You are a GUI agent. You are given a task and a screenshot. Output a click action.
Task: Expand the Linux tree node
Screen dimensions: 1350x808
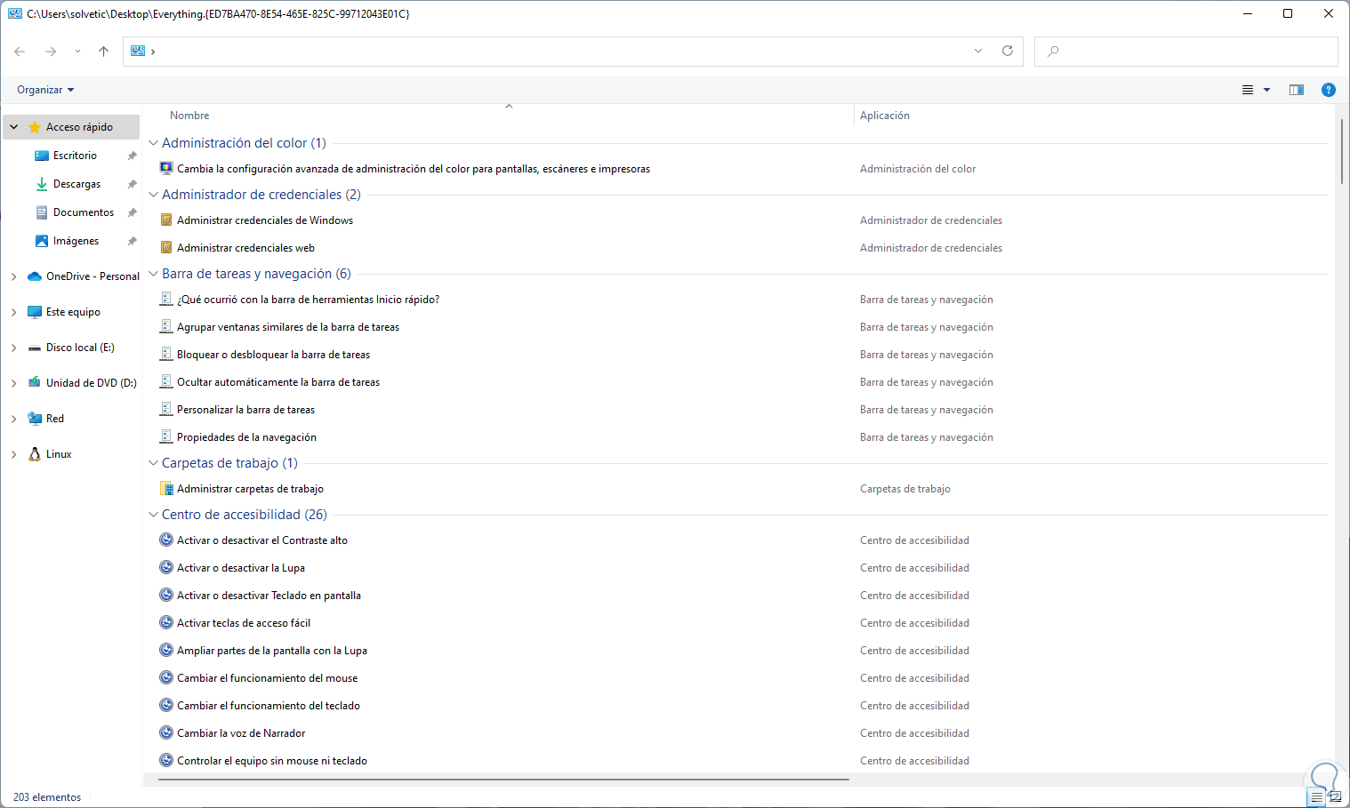[14, 454]
